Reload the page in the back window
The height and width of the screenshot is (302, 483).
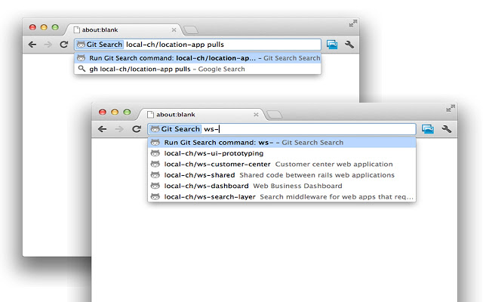pos(63,45)
